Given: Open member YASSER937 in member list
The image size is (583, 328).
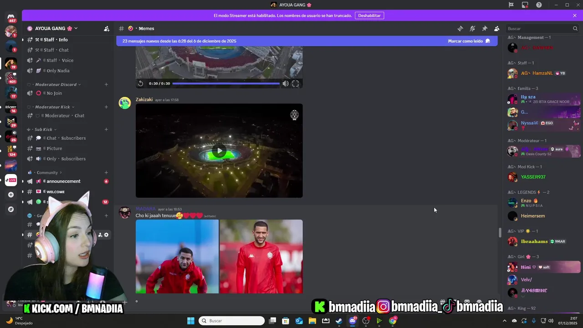Looking at the screenshot, I should tap(544, 177).
